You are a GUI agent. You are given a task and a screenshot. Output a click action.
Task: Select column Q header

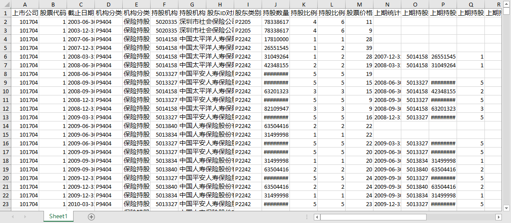point(471,4)
